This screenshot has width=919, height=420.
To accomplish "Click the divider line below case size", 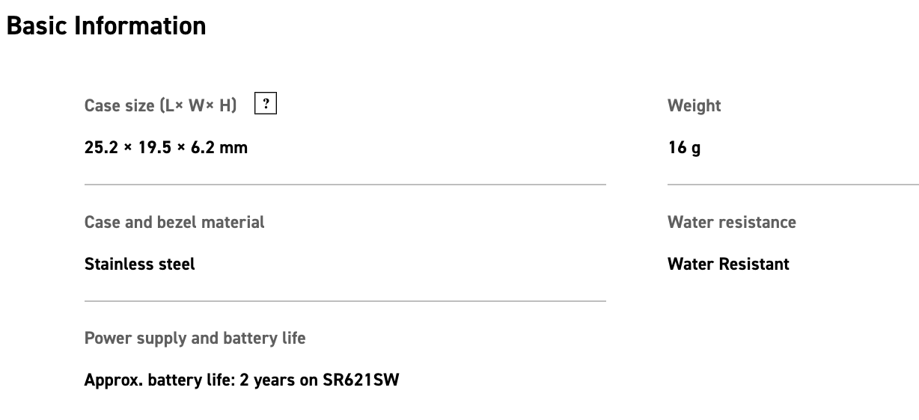I will click(x=345, y=184).
